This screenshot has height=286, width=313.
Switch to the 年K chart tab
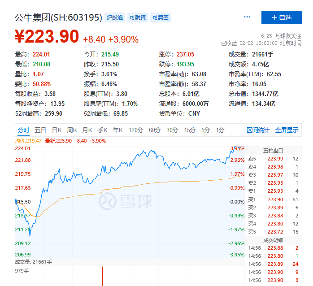tap(117, 130)
